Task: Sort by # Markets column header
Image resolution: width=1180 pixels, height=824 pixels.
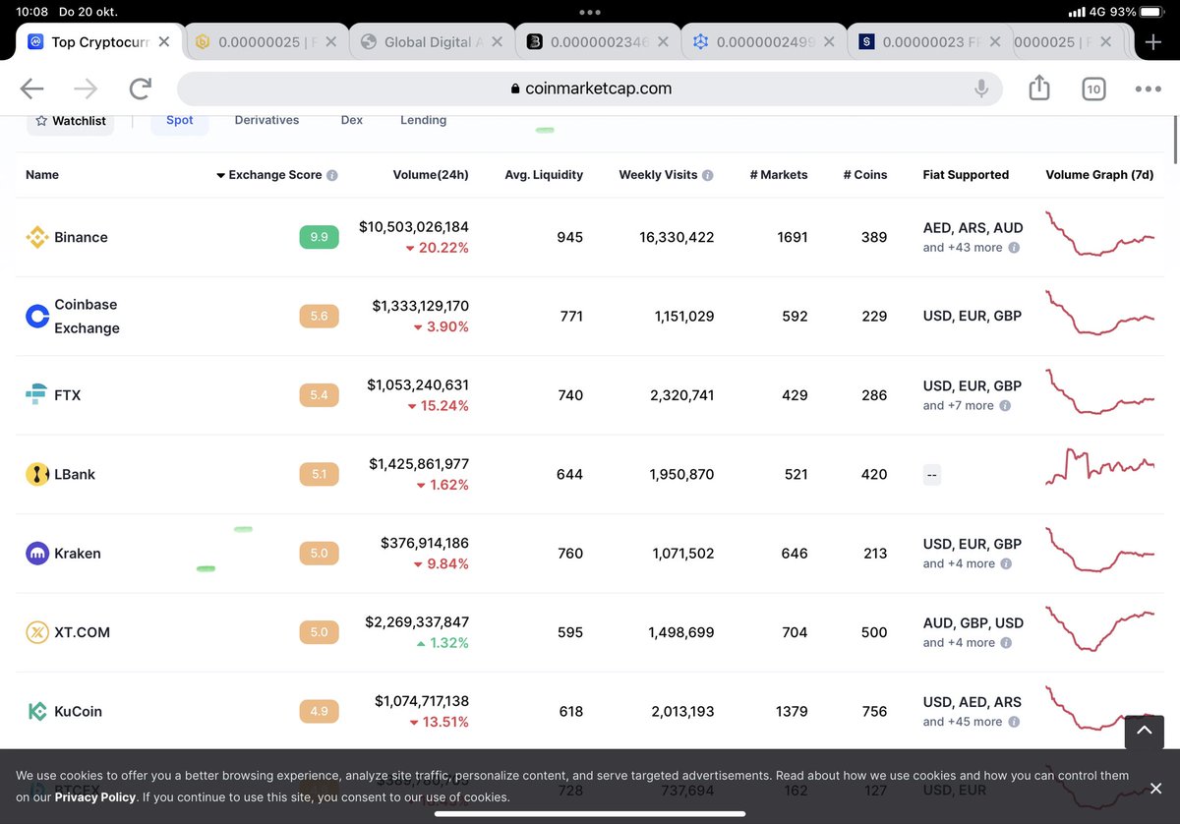Action: coord(779,175)
